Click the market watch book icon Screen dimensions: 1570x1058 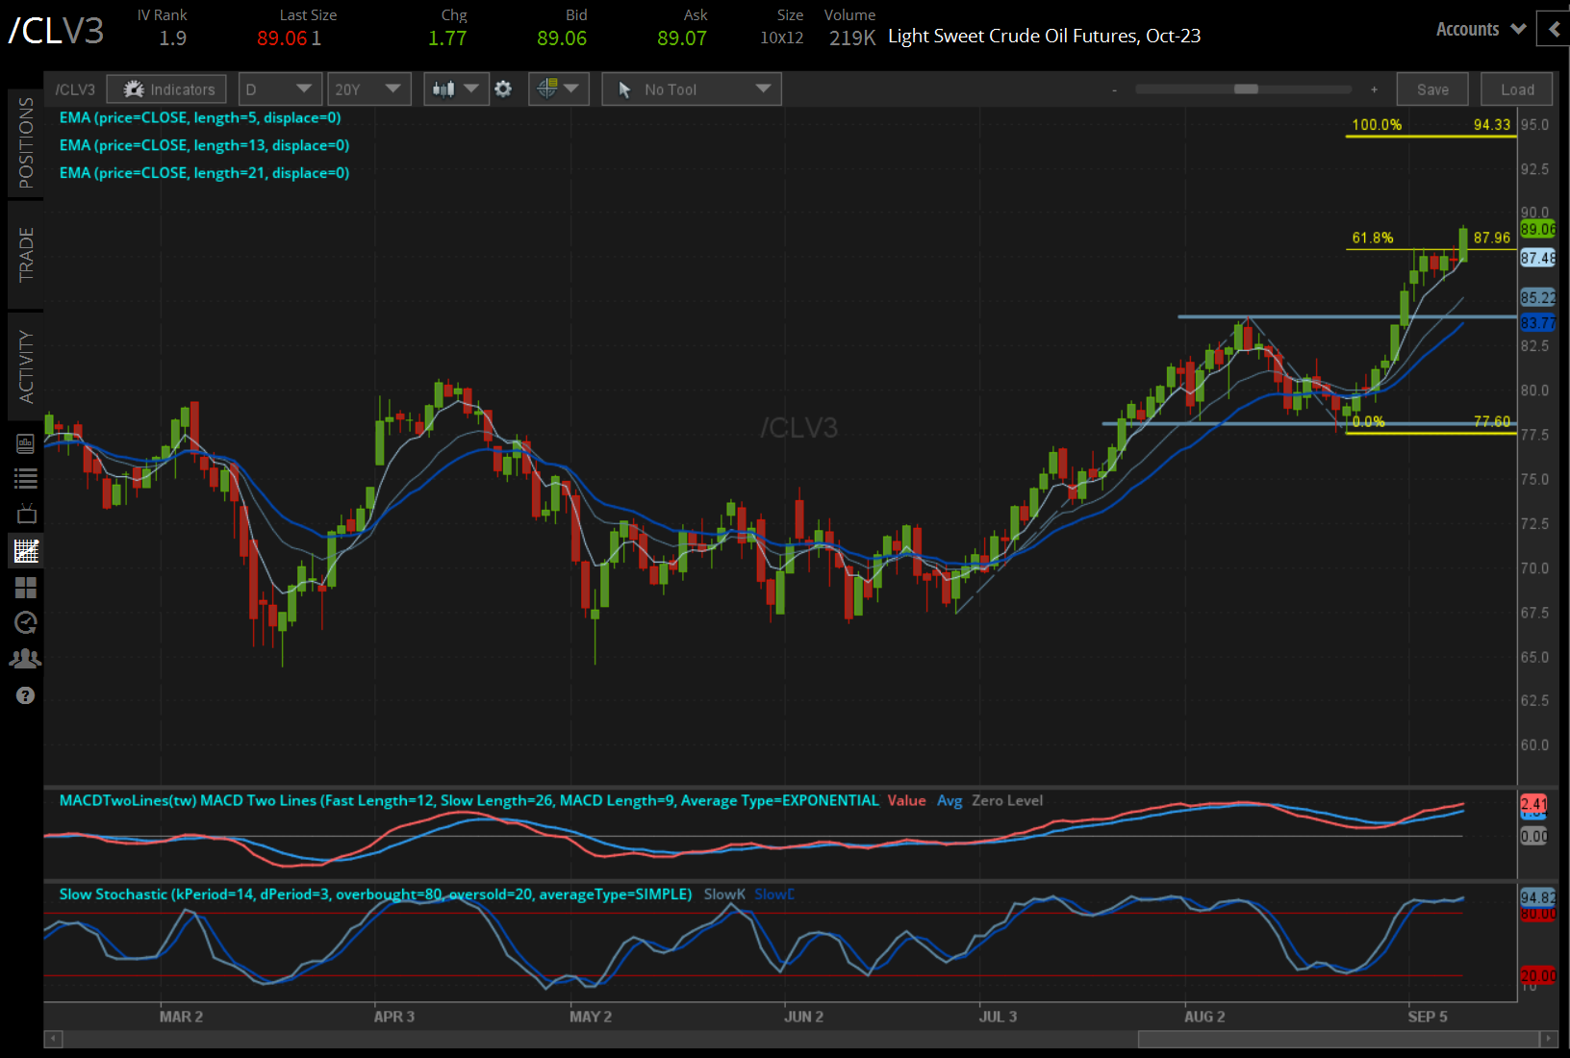25,442
